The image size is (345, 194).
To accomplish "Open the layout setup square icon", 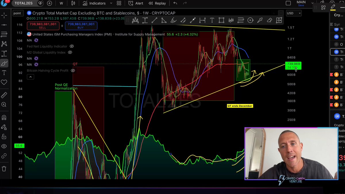I will [288, 3].
